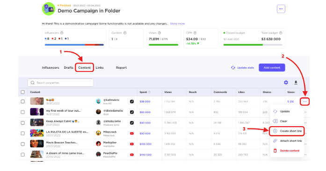Open the $105 000 spent amount link
The width and height of the screenshot is (326, 171).
coord(145,144)
